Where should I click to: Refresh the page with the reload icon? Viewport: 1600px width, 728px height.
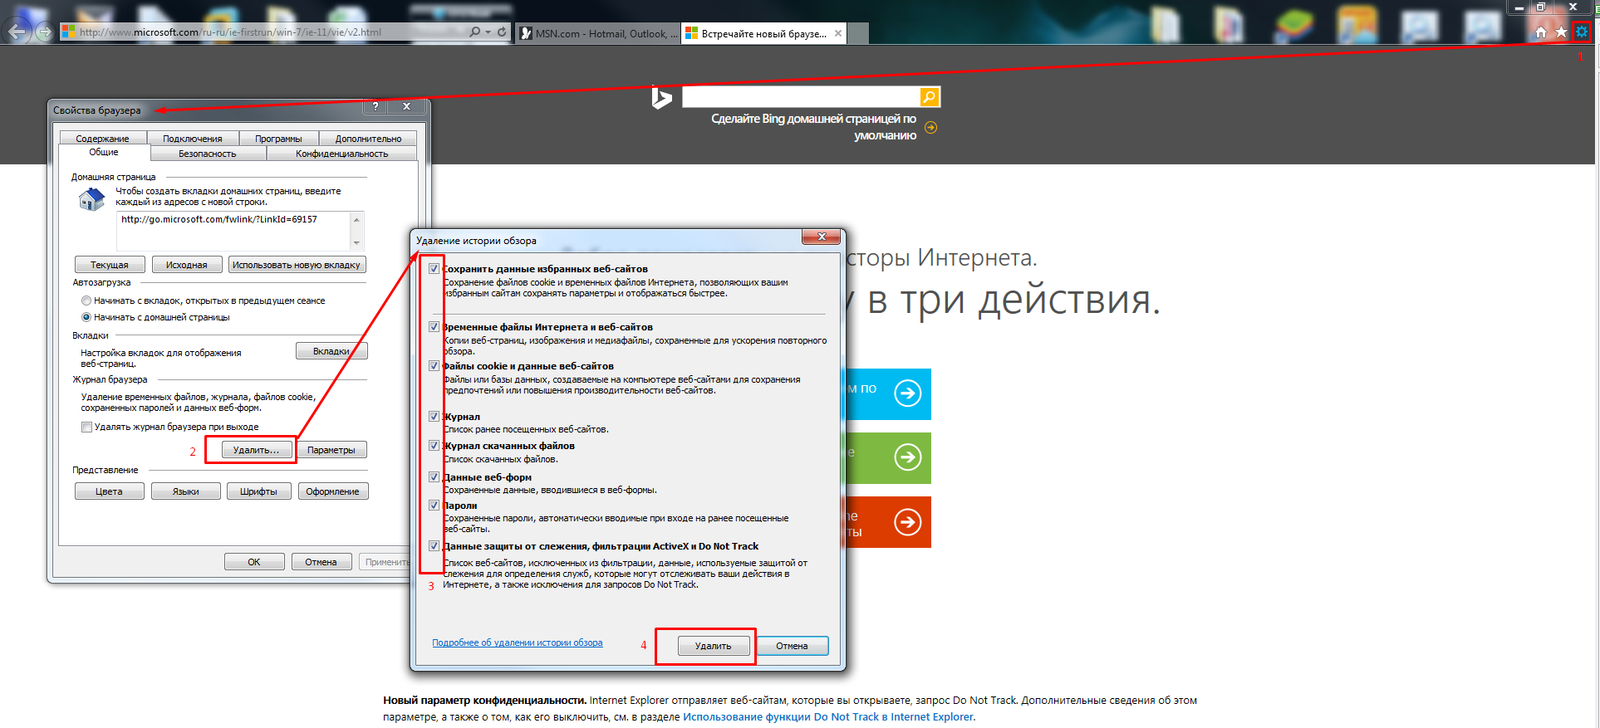(x=502, y=32)
